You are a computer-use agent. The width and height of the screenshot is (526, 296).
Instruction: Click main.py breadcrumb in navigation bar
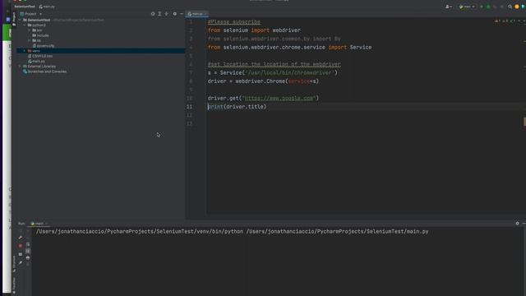47,7
